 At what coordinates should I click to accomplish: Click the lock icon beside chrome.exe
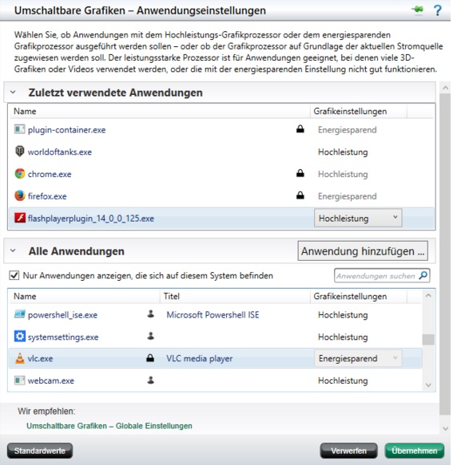click(300, 173)
